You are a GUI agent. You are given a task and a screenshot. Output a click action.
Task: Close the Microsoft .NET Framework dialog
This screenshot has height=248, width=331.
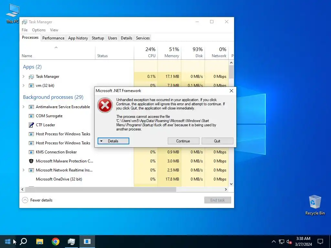point(231,91)
